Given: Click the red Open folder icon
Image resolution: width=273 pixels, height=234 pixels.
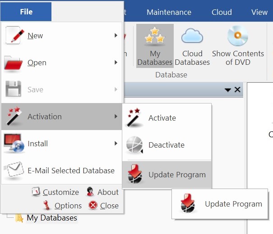Looking at the screenshot, I should [14, 63].
